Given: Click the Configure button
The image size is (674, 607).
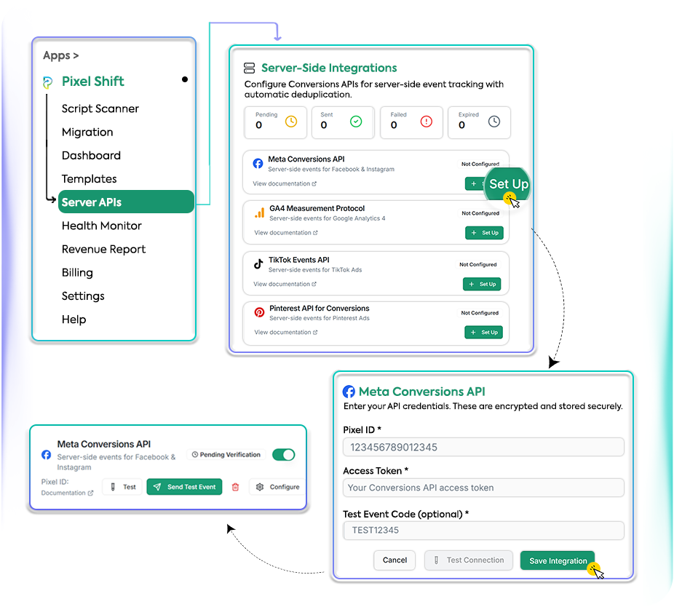Looking at the screenshot, I should pyautogui.click(x=278, y=487).
